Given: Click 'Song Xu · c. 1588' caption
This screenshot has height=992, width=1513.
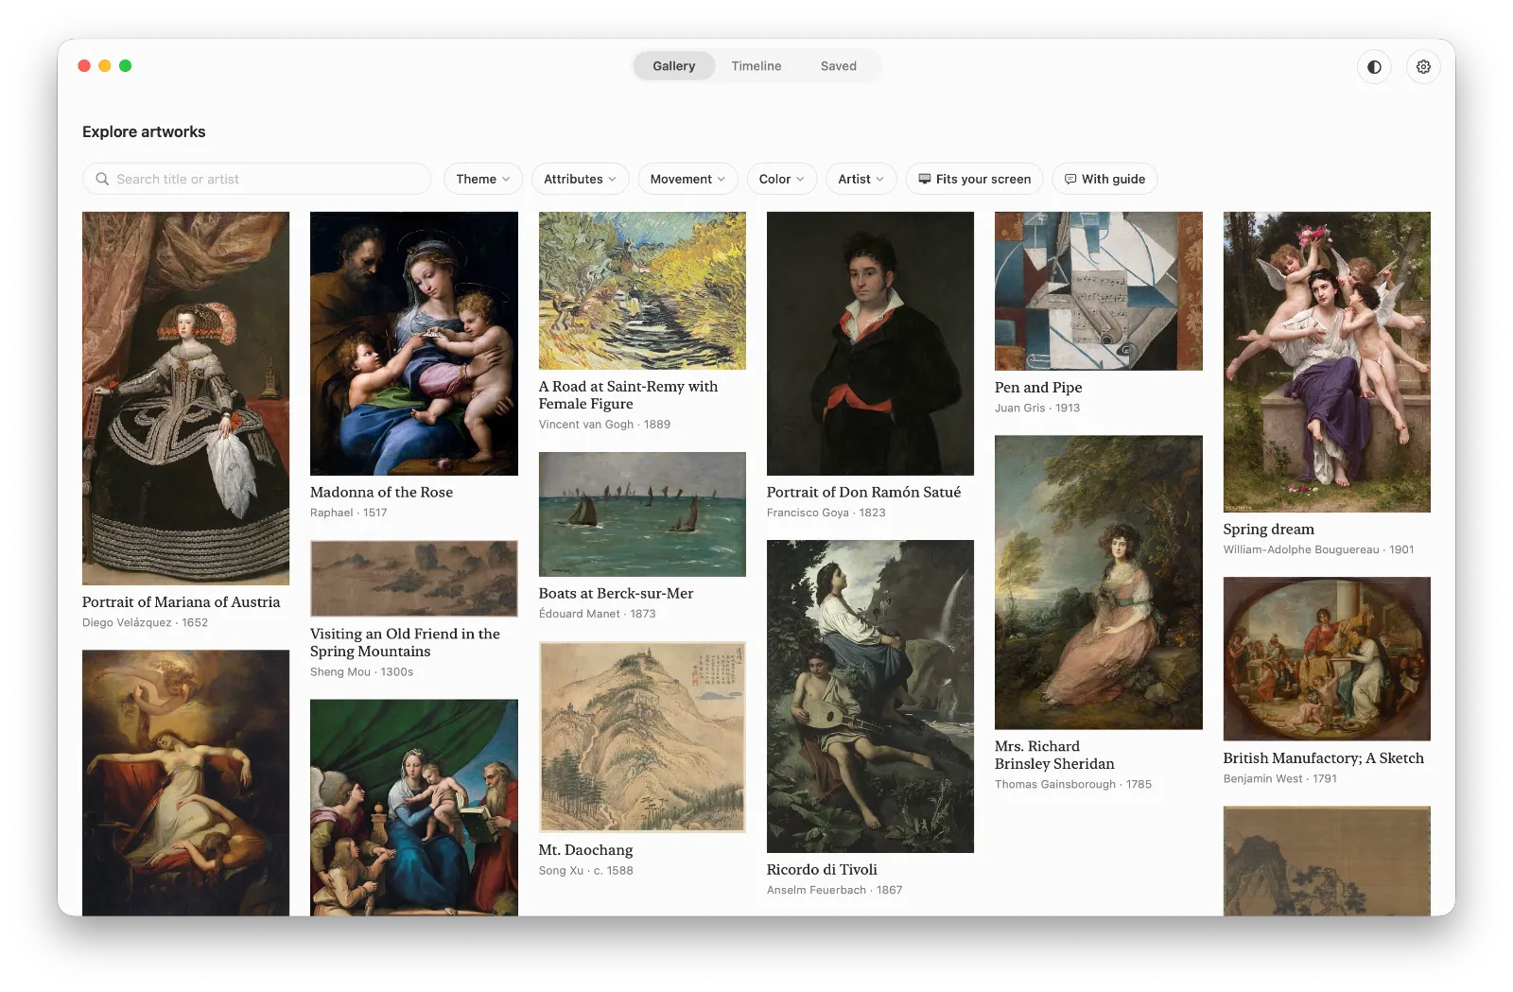Looking at the screenshot, I should [x=585, y=871].
